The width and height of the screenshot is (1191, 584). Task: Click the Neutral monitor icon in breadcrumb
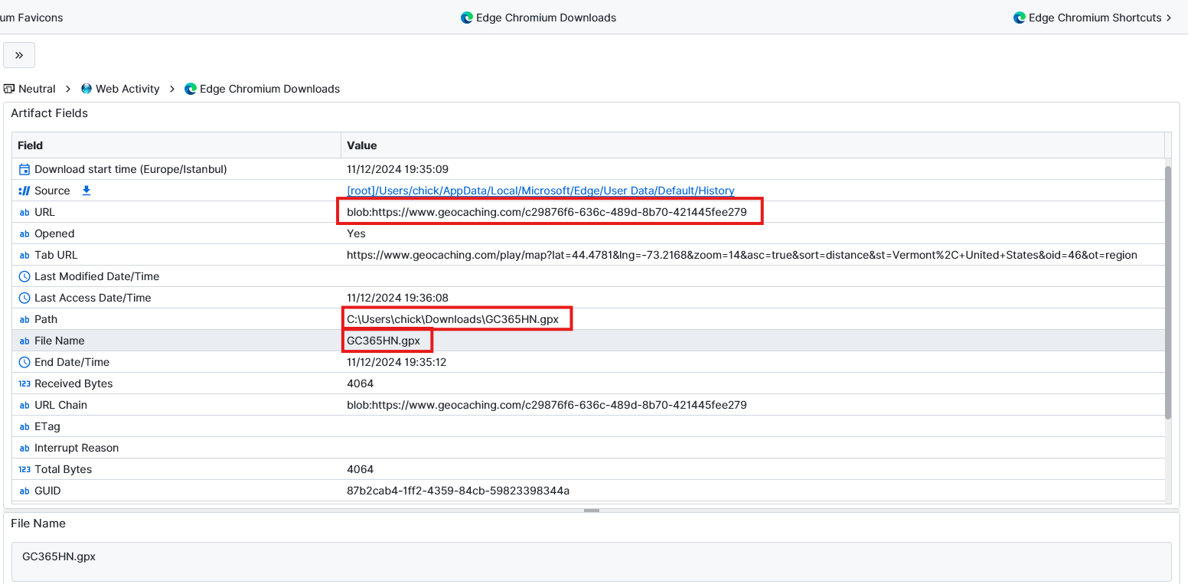(9, 89)
